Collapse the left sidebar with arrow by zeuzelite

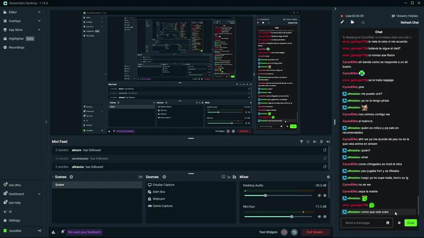[39, 231]
